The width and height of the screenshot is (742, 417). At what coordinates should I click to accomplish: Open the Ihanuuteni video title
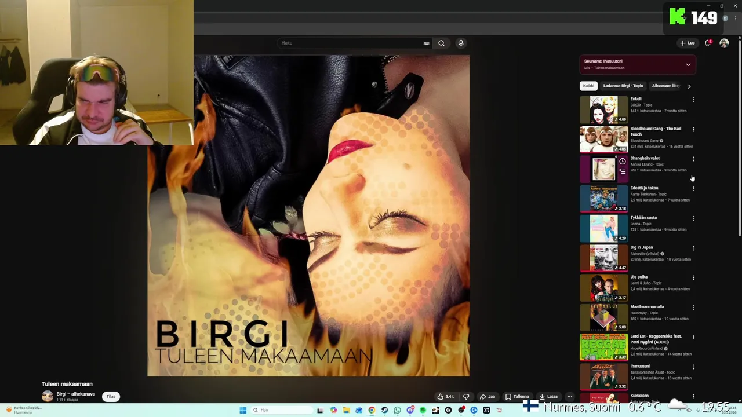[640, 366]
